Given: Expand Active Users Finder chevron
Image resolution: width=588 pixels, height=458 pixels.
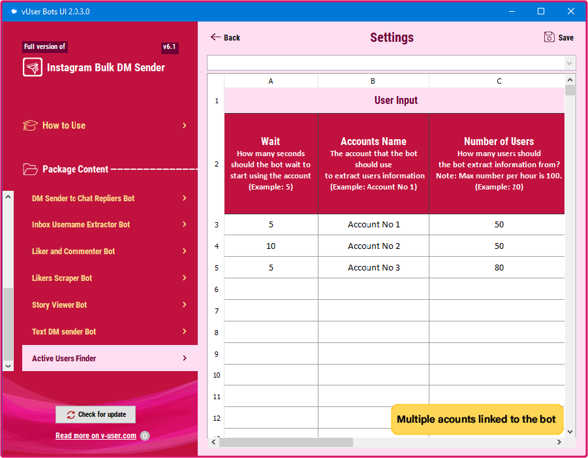Looking at the screenshot, I should [184, 358].
